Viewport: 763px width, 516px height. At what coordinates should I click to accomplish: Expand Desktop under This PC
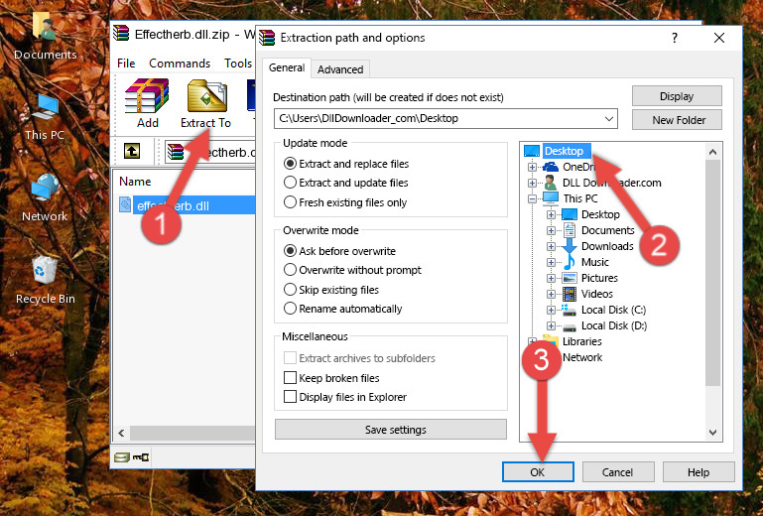point(551,214)
